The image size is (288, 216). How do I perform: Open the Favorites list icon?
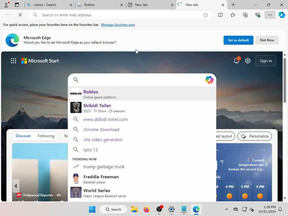pyautogui.click(x=233, y=15)
